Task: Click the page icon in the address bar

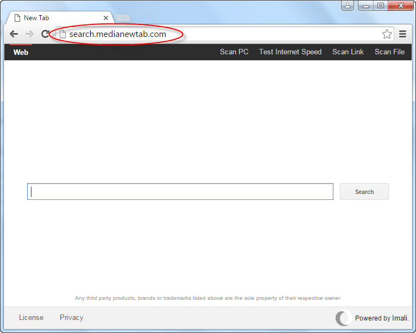Action: tap(62, 34)
